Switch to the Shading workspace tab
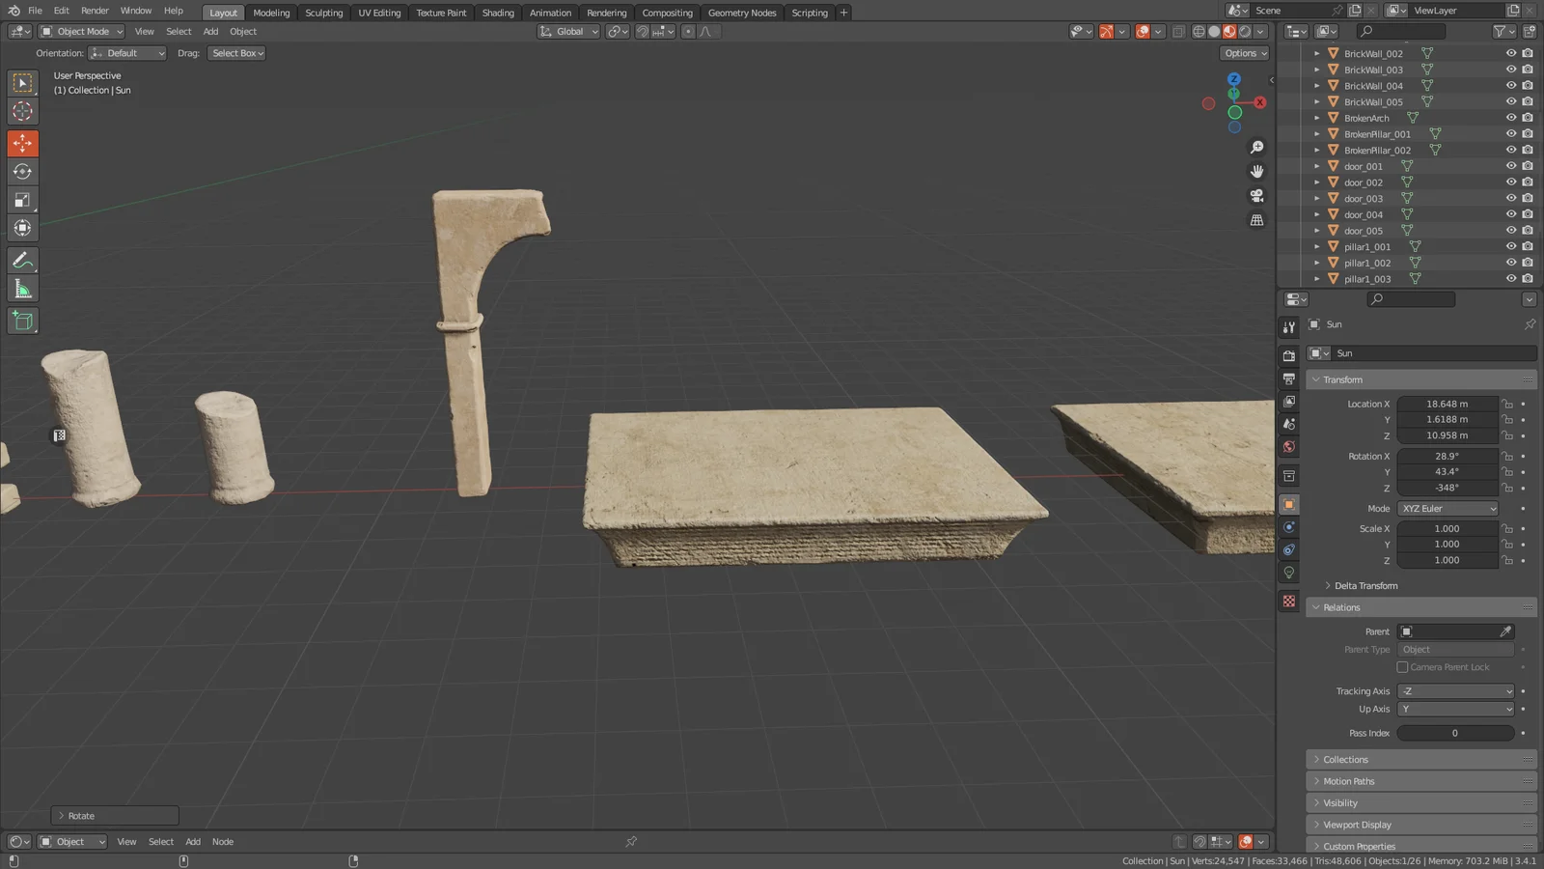Image resolution: width=1544 pixels, height=869 pixels. pyautogui.click(x=498, y=13)
